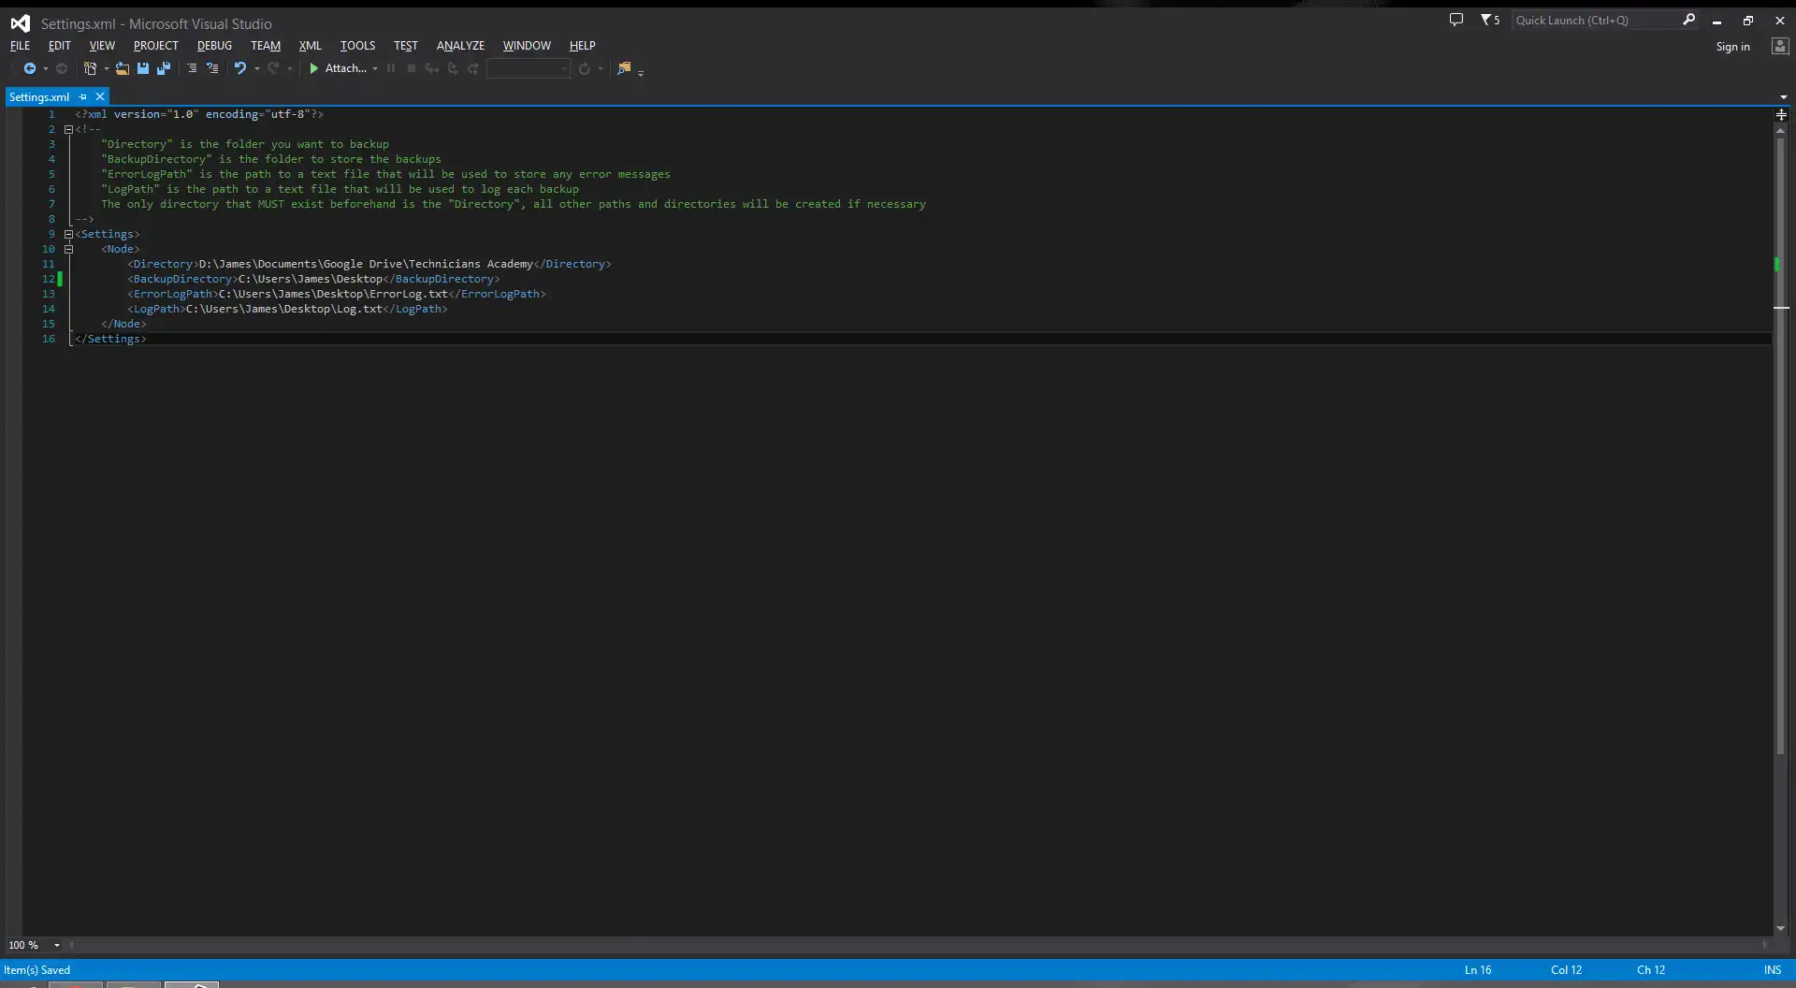Viewport: 1796px width, 988px height.
Task: Click the vertical scrollbar thumb
Action: 1781,444
